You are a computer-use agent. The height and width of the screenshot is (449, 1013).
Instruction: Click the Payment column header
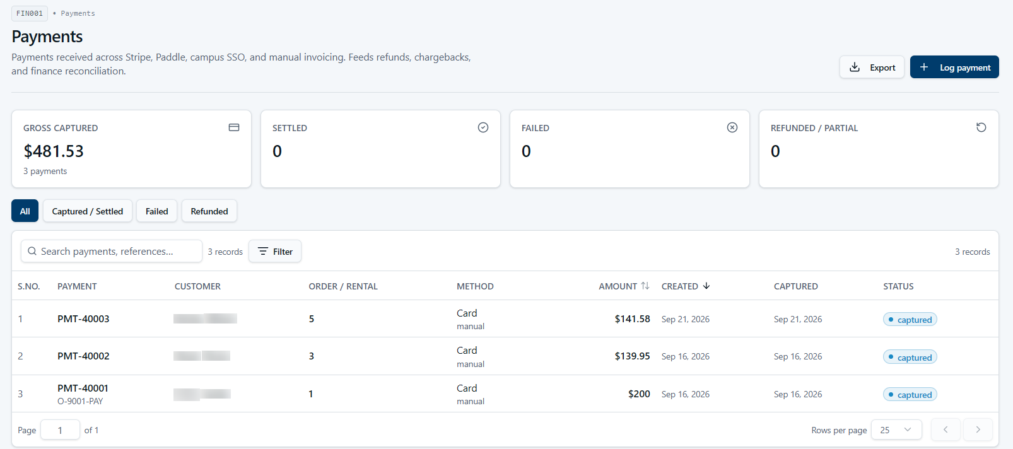[x=77, y=286]
